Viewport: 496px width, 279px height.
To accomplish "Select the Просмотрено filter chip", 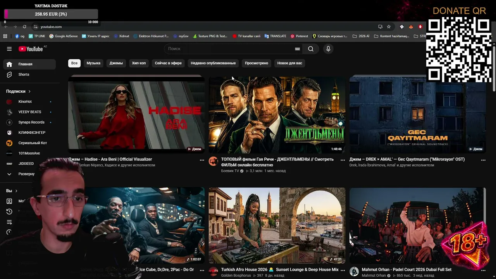I will (x=257, y=63).
